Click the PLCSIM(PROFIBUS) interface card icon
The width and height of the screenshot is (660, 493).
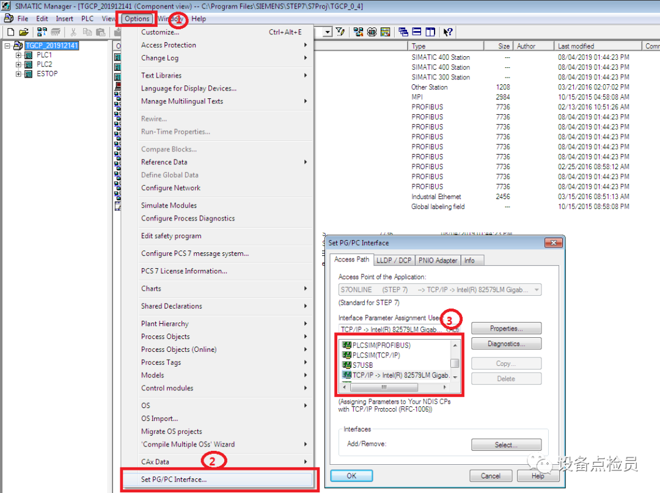tap(347, 345)
